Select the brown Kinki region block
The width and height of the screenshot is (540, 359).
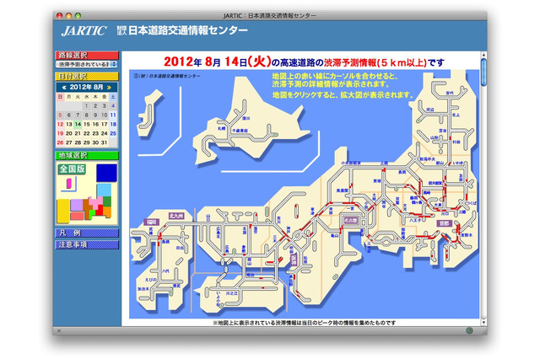87,207
